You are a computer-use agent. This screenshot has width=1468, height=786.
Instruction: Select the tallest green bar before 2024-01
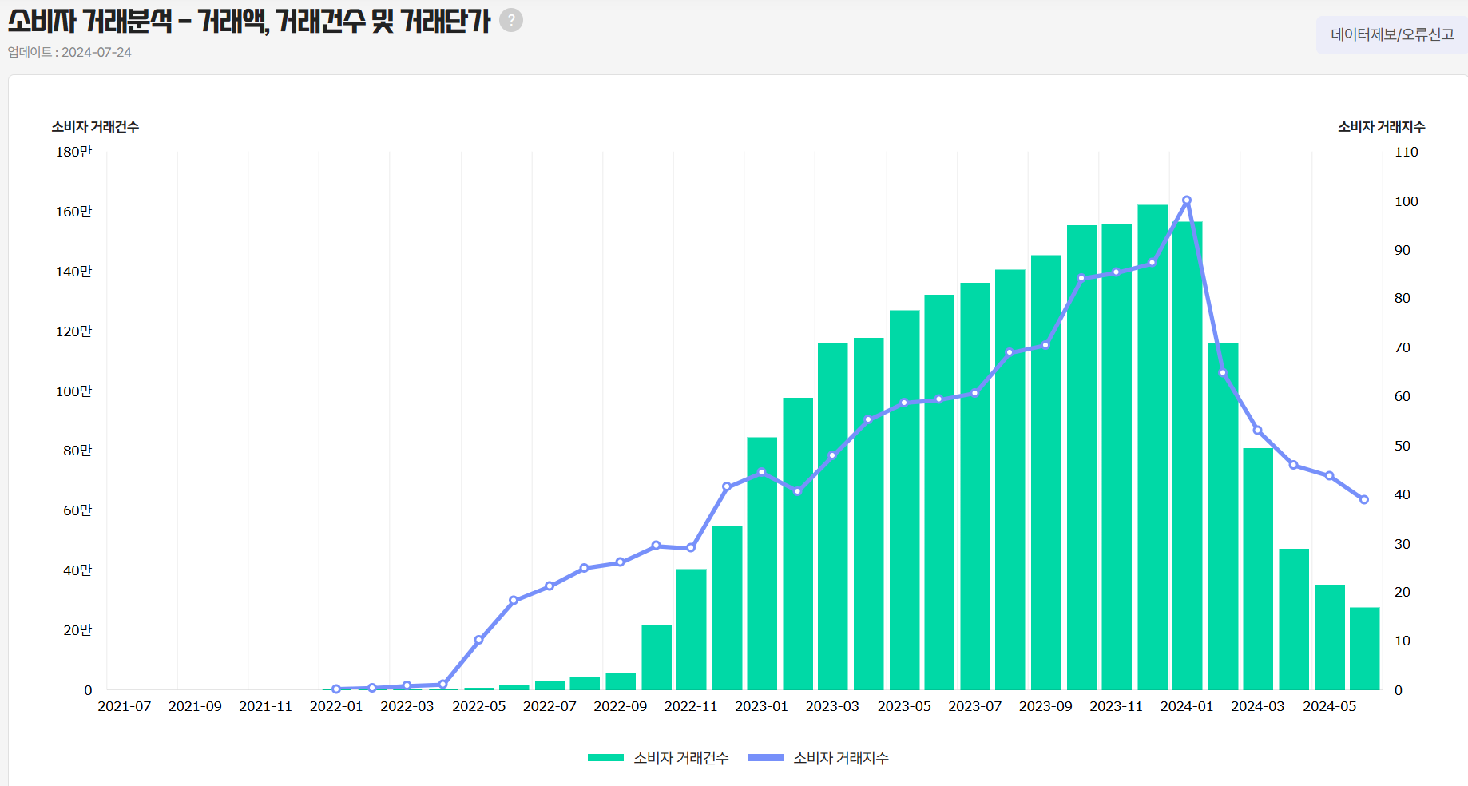[x=1153, y=447]
